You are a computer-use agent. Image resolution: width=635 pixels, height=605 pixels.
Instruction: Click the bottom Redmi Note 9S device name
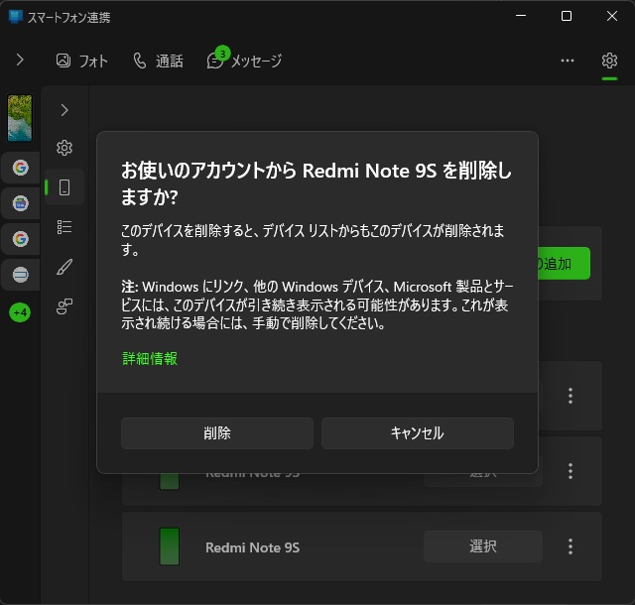(252, 547)
